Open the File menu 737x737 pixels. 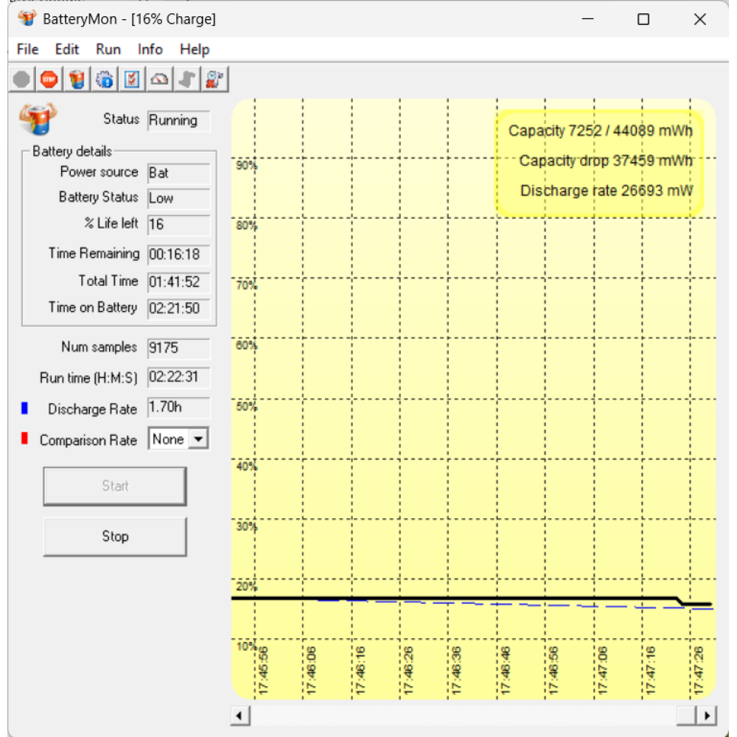point(27,49)
